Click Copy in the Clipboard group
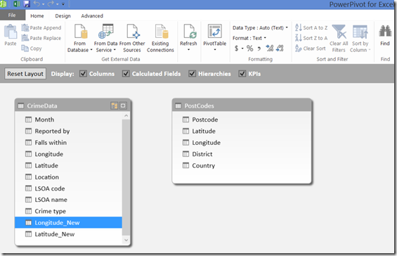397x256 pixels. click(32, 49)
